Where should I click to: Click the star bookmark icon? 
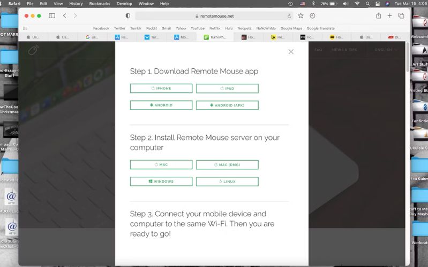tap(301, 16)
